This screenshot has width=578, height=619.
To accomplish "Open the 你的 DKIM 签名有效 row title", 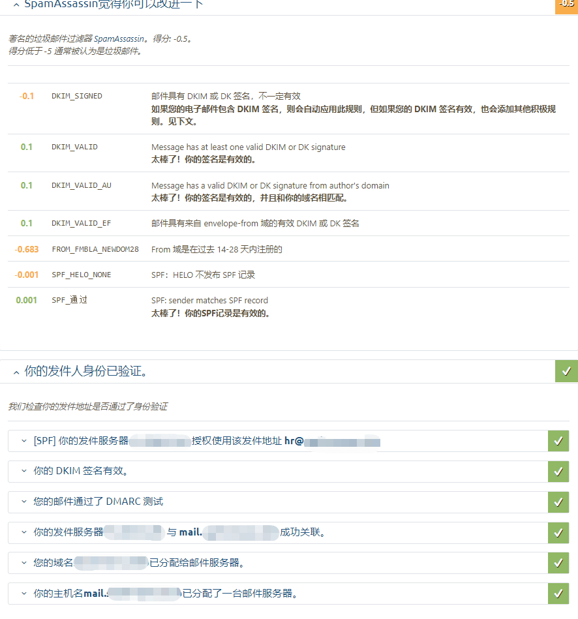I will pyautogui.click(x=80, y=471).
